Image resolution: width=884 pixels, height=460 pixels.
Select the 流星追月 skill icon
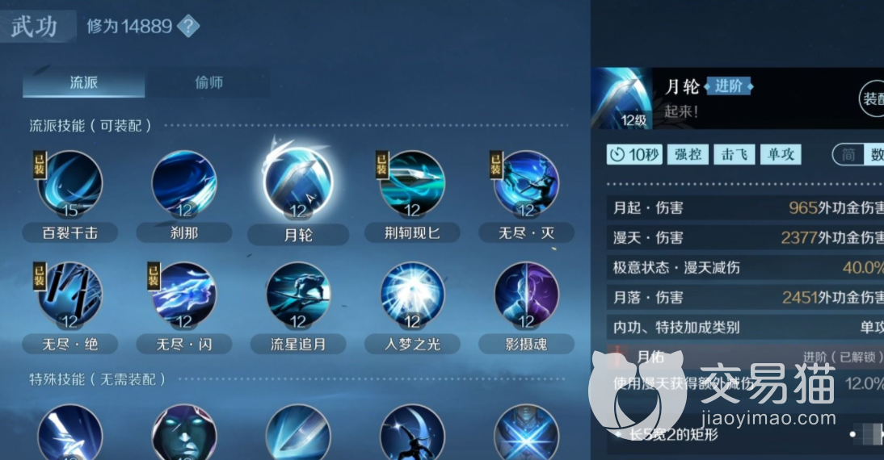coord(298,295)
